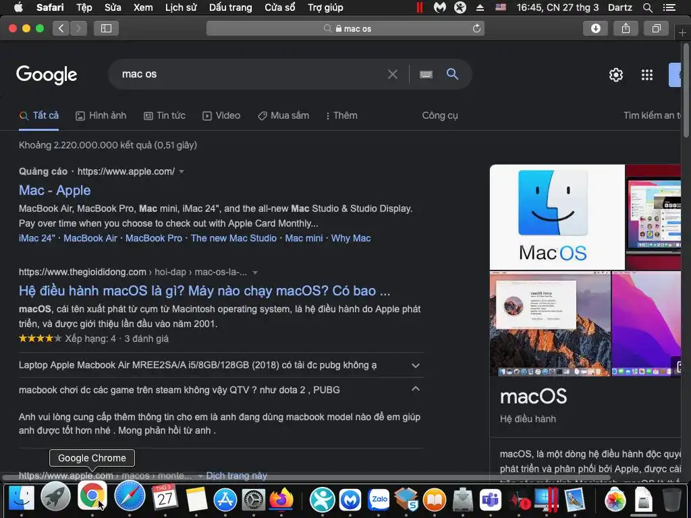The height and width of the screenshot is (518, 691).
Task: Reload page with address bar refresh icon
Action: [476, 28]
